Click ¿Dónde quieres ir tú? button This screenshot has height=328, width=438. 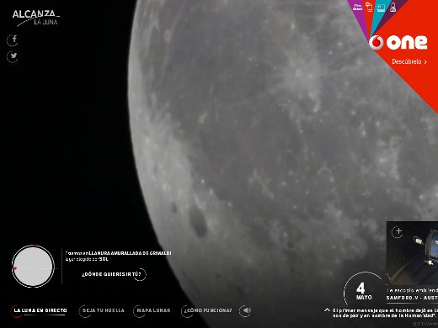114,274
